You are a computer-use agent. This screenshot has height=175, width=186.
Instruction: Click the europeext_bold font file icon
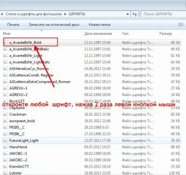(x=6, y=121)
